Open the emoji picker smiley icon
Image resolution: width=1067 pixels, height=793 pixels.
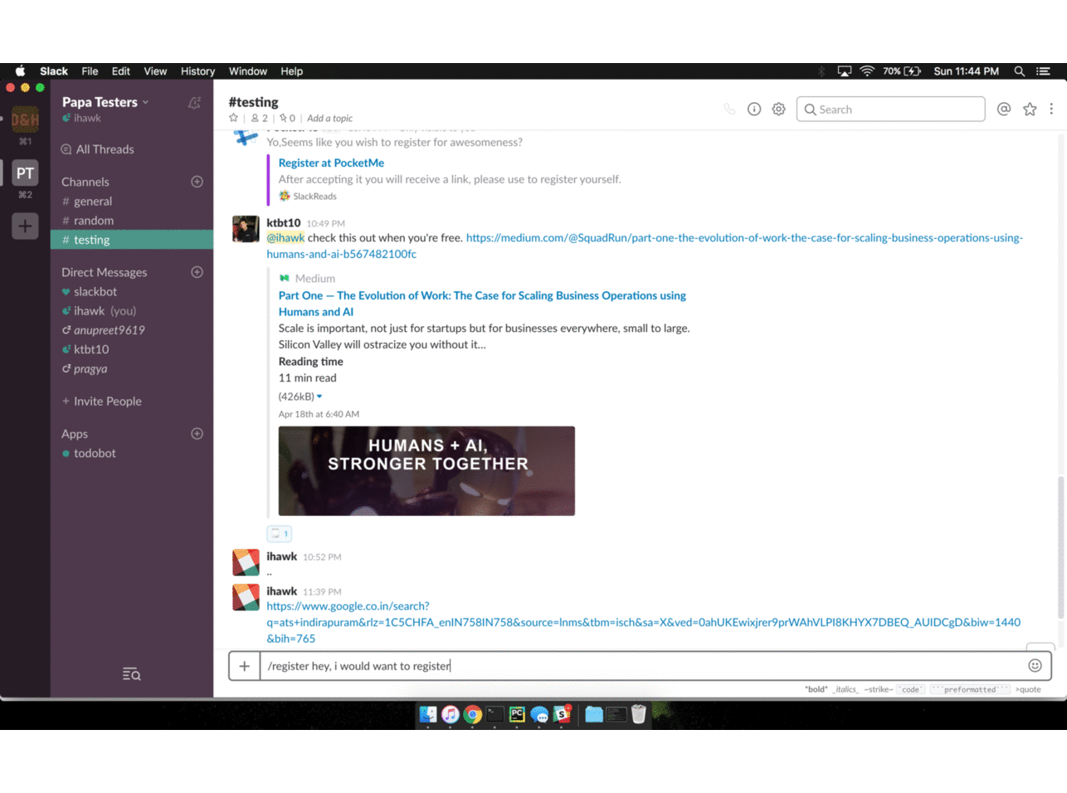(1035, 665)
